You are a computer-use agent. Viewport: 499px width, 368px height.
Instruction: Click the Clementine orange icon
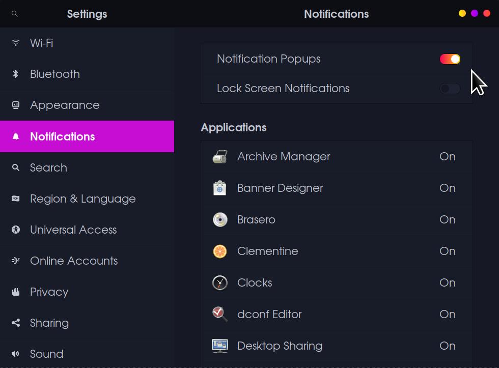coord(220,251)
